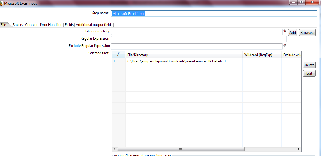The height and width of the screenshot is (156, 321).
Task: Click the Edit button
Action: (309, 73)
